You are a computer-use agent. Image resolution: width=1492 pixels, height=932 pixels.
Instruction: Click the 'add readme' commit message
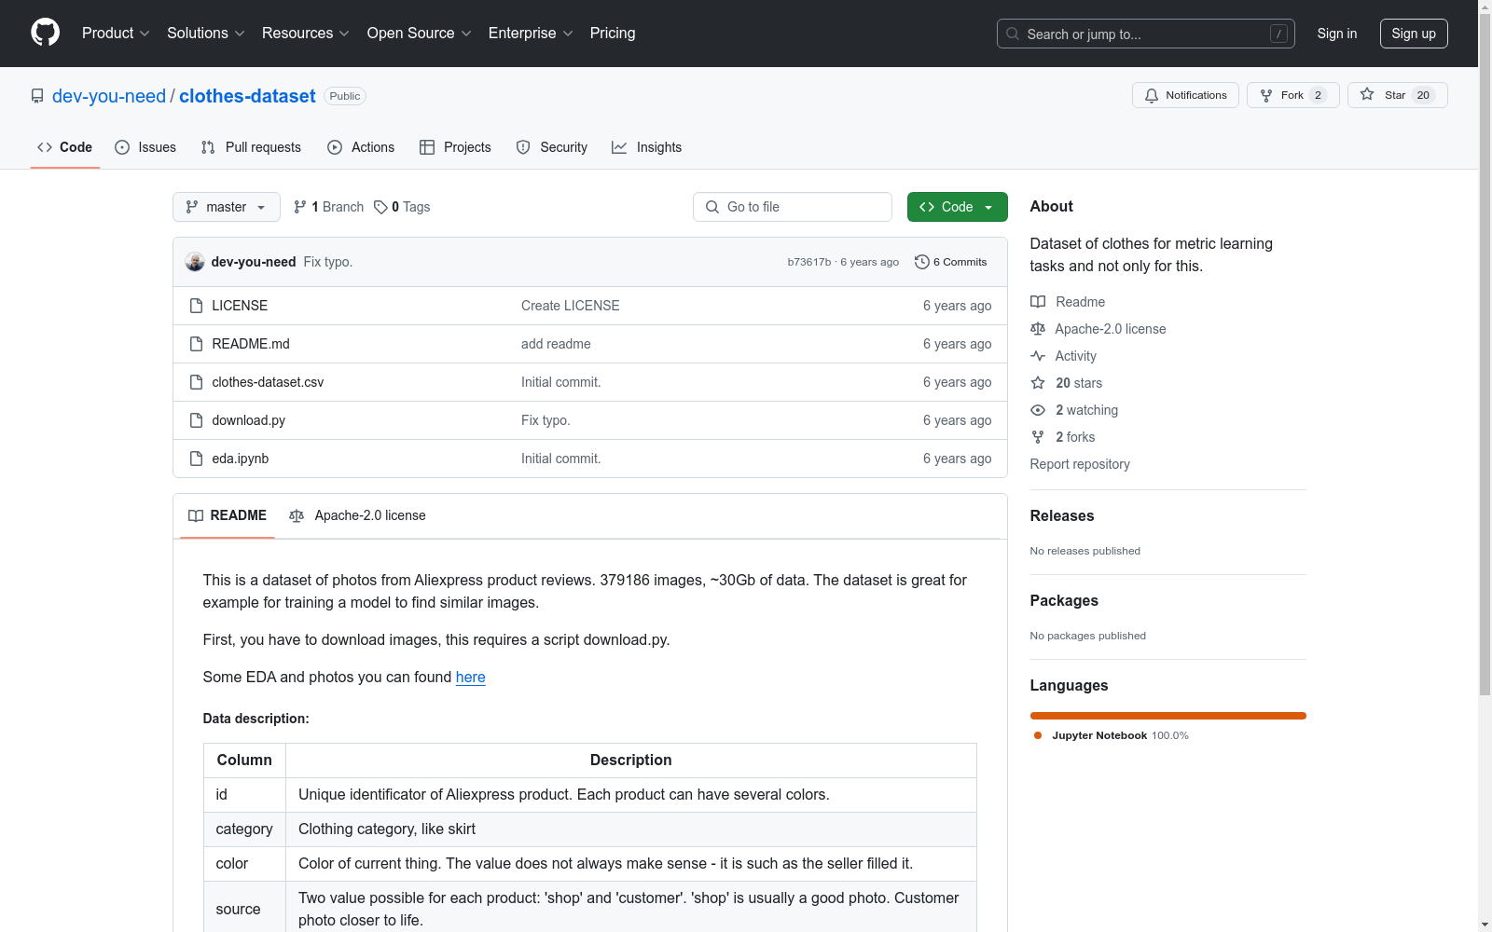point(556,344)
